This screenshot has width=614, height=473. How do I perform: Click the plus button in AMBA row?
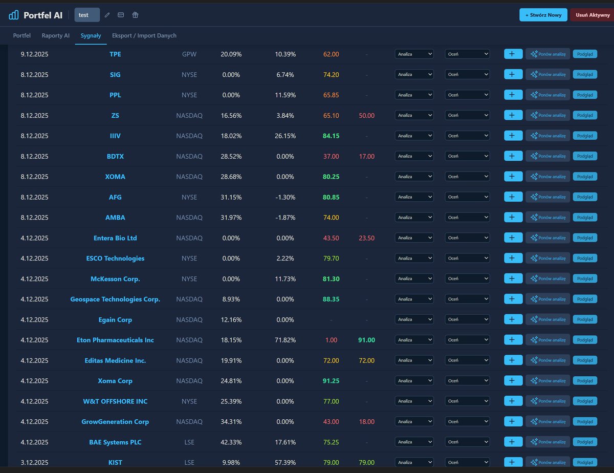click(x=513, y=217)
